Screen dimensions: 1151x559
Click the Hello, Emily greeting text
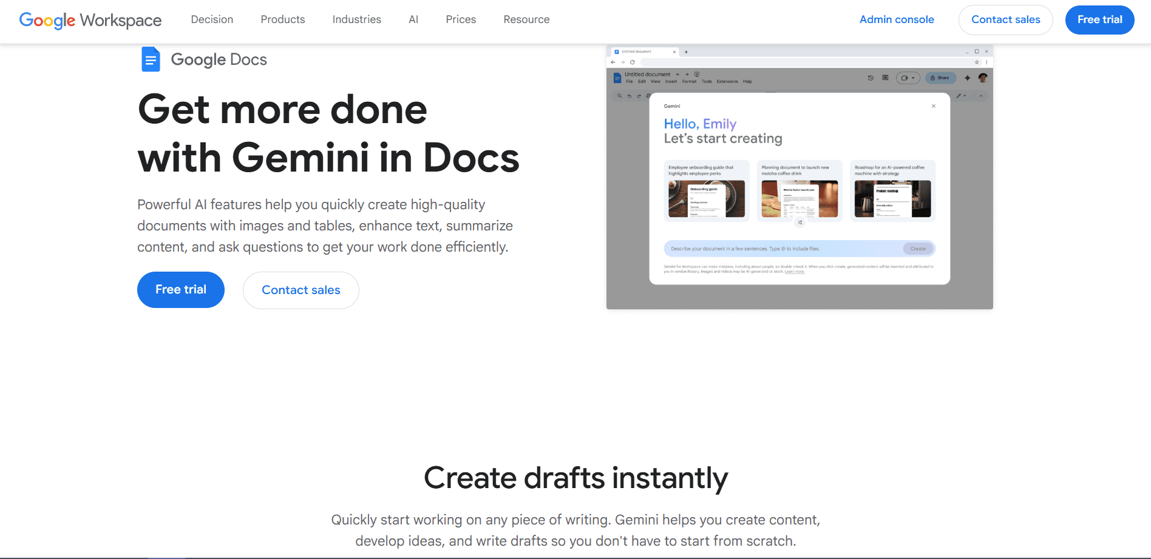[x=700, y=124]
